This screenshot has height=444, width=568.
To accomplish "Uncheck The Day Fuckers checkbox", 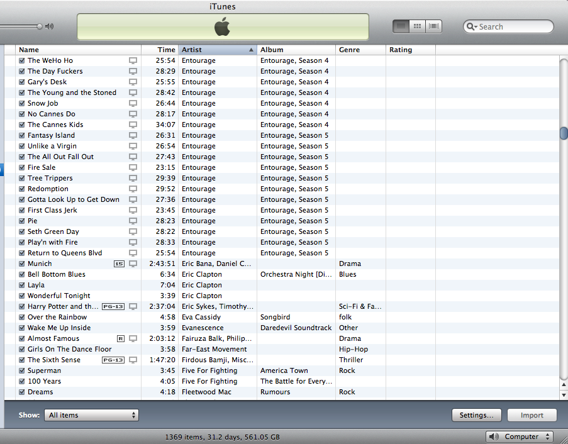I will point(22,71).
